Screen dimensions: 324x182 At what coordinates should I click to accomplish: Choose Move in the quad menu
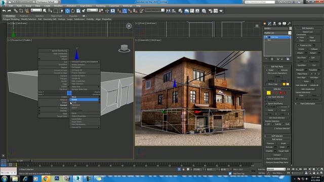(x=84, y=97)
